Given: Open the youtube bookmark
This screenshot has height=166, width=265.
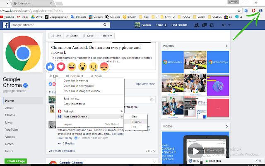Looking at the screenshot, I should [x=7, y=17].
